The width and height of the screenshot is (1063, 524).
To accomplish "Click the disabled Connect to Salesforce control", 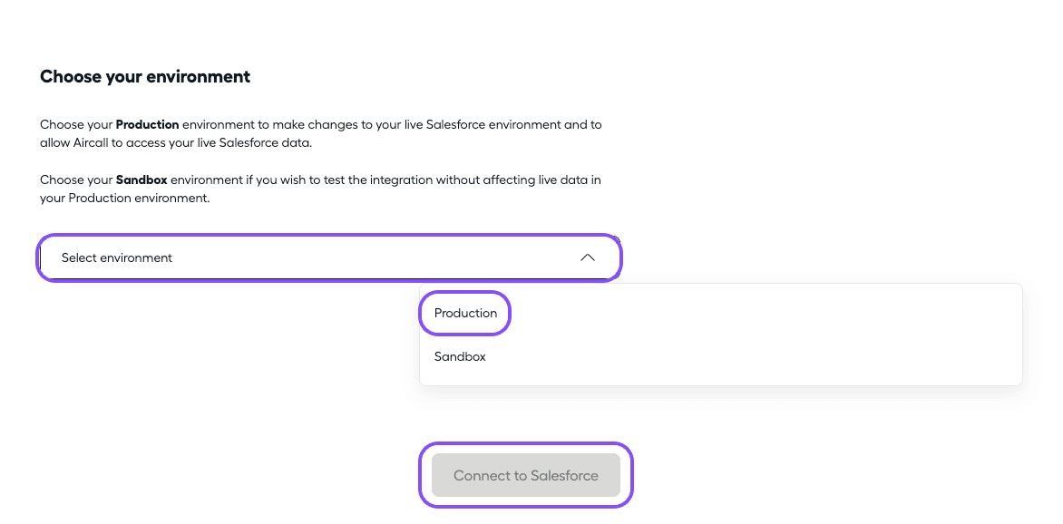I will [x=526, y=474].
